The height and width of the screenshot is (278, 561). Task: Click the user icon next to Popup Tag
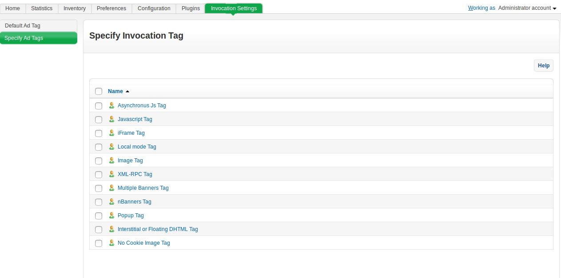click(111, 215)
